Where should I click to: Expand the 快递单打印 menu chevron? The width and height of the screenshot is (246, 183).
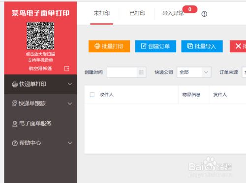[x=70, y=84]
